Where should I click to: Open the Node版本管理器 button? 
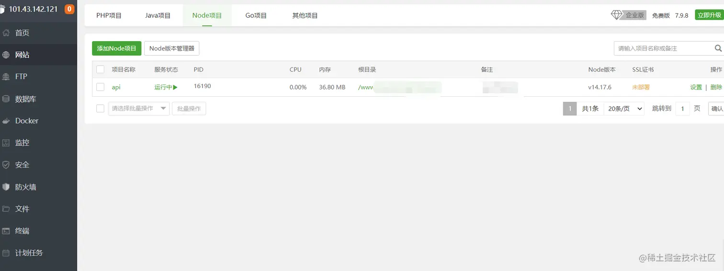[172, 48]
